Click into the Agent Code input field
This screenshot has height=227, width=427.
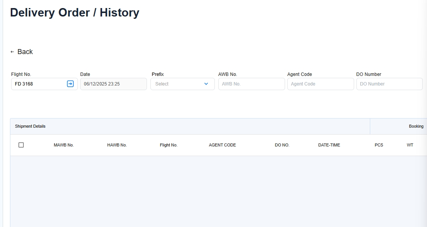320,84
